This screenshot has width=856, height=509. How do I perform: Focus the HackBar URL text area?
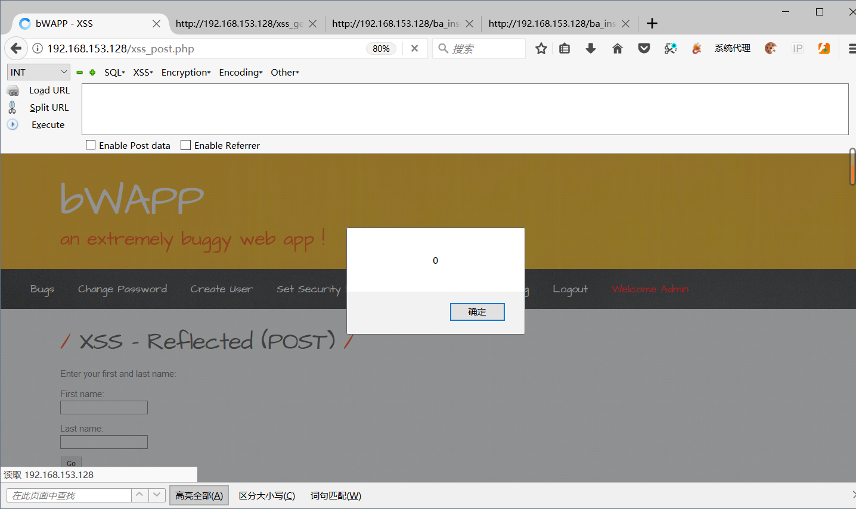pyautogui.click(x=465, y=110)
